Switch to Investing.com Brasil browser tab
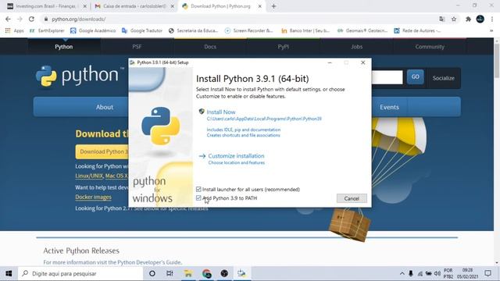Image resolution: width=500 pixels, height=281 pixels. point(45,6)
